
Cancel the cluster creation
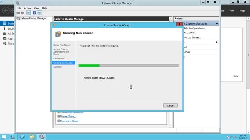[170, 105]
